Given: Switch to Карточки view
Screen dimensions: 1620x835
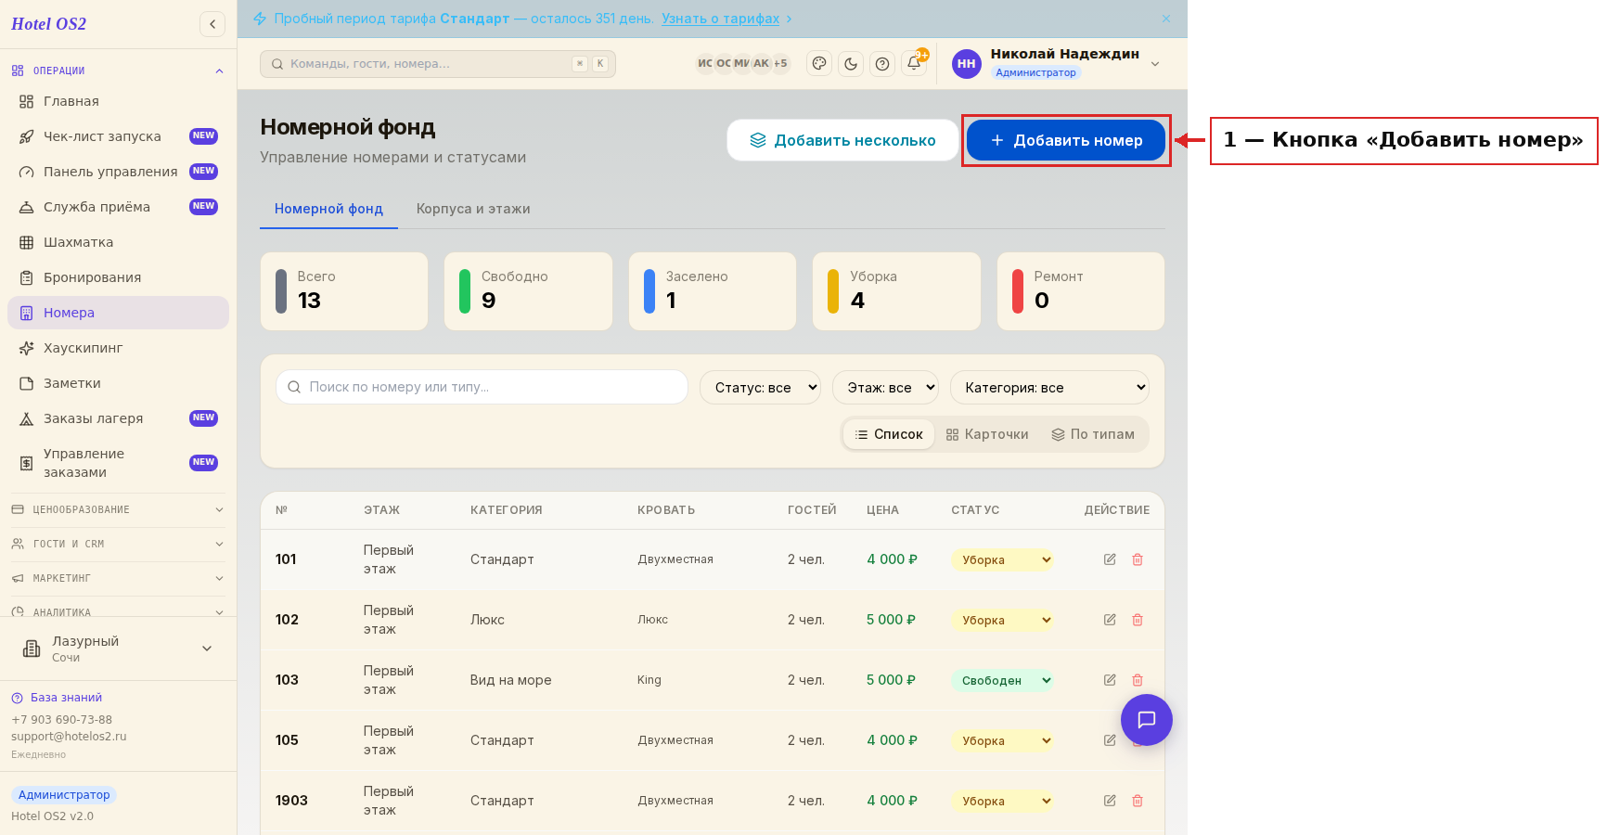Looking at the screenshot, I should click(x=987, y=434).
